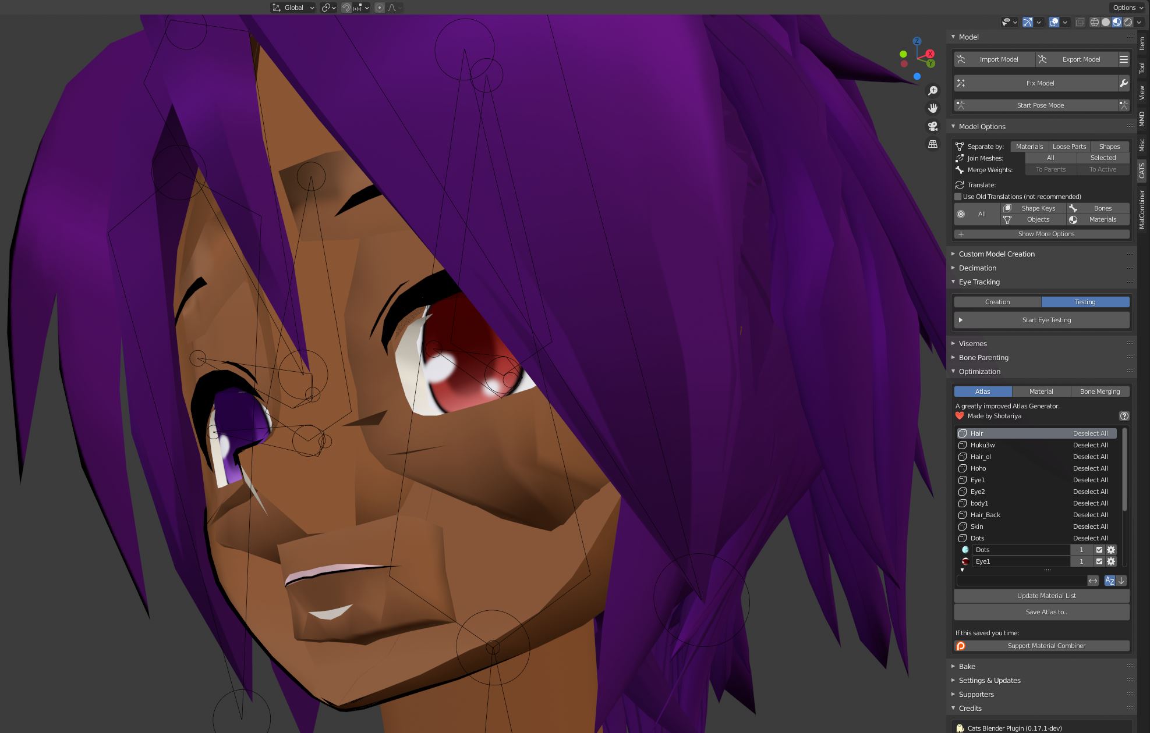The image size is (1150, 733).
Task: Toggle the Eye1 material checkbox
Action: pos(1099,561)
